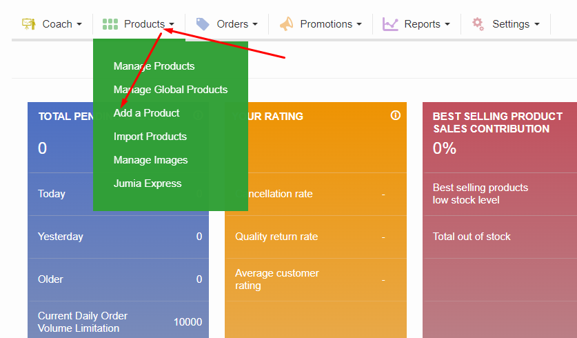This screenshot has height=338, width=577.
Task: Select Manage Products from the menu
Action: [x=154, y=66]
